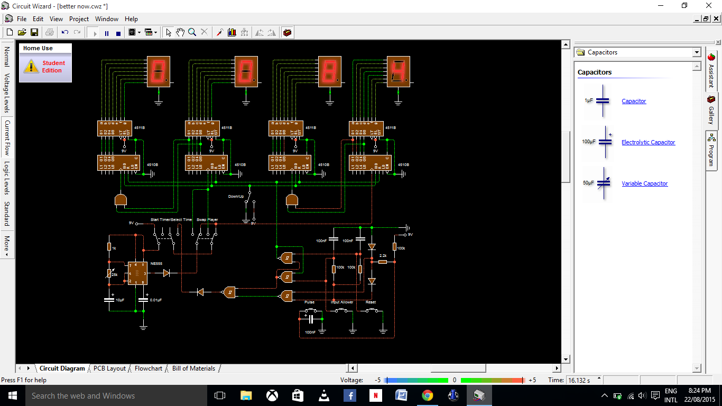Open the Program side tab

[x=711, y=150]
